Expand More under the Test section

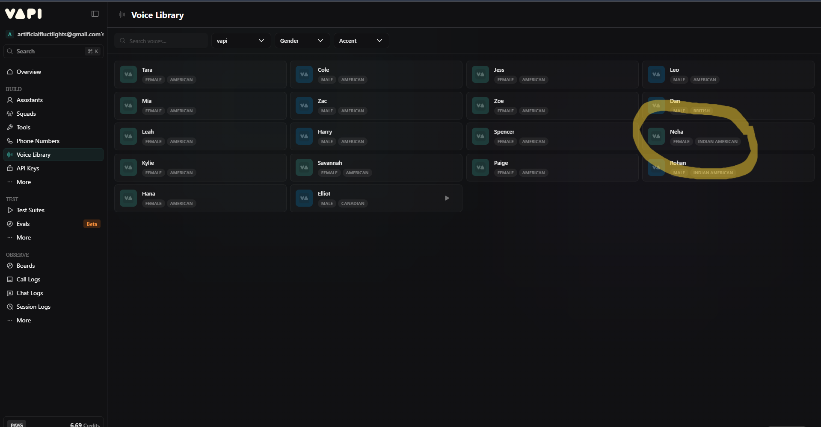pyautogui.click(x=53, y=237)
